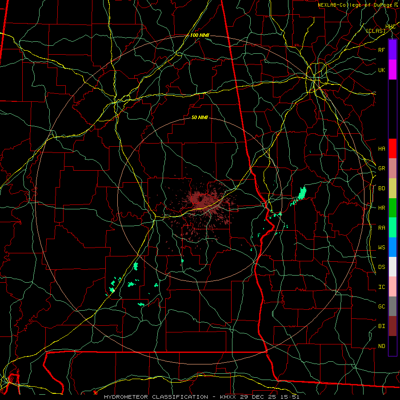Click the BI biological brown swatch
The image size is (400, 400).
tap(392, 326)
